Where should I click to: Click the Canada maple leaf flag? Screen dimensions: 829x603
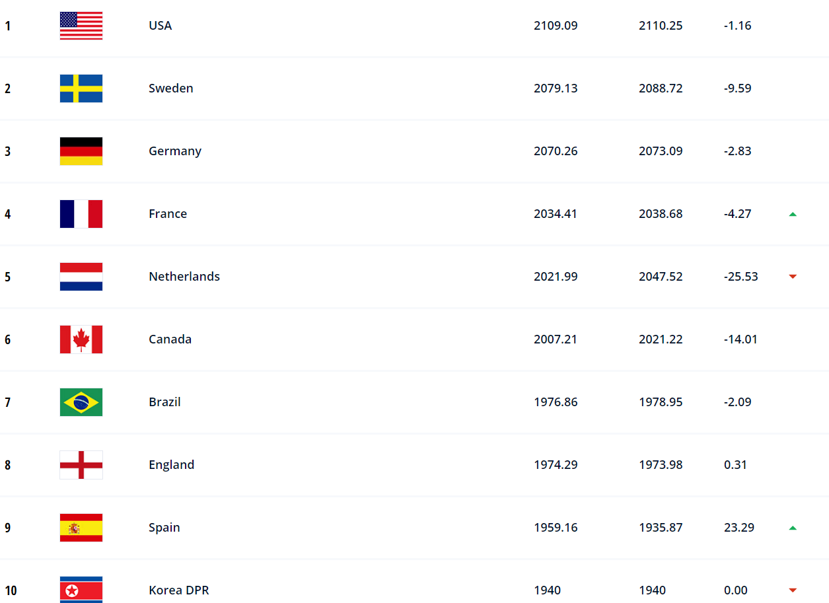[81, 339]
